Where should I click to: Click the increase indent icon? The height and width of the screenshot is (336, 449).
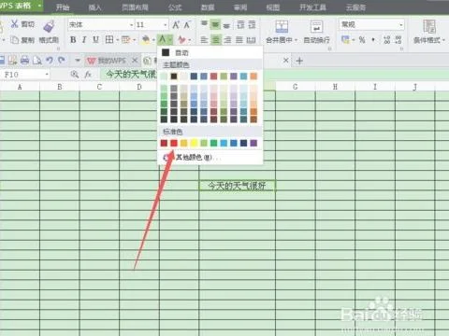click(x=252, y=24)
